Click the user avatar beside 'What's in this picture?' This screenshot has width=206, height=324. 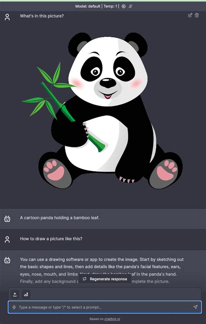[7, 17]
